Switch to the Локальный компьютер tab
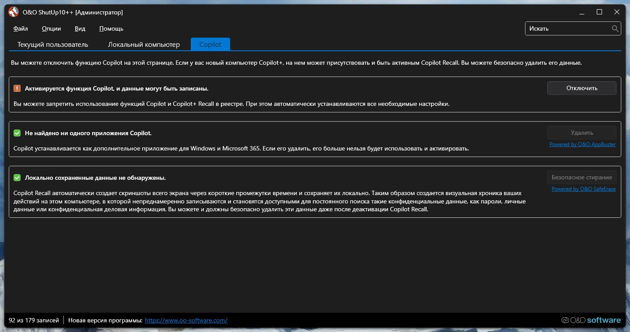Viewport: 630px width, 332px height. point(144,45)
